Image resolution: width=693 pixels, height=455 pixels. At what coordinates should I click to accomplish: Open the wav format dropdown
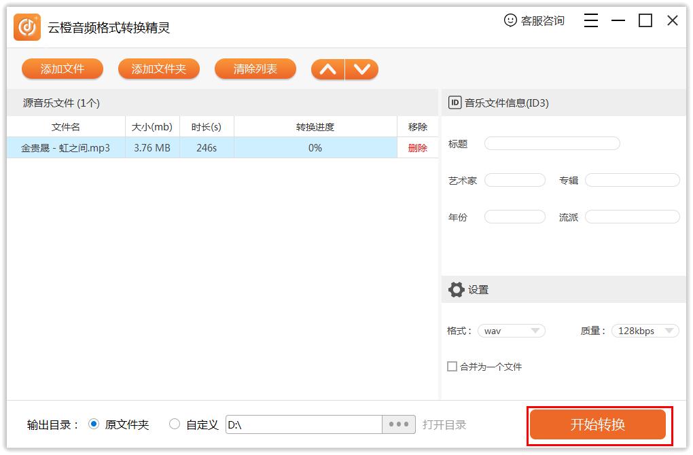[x=512, y=331]
